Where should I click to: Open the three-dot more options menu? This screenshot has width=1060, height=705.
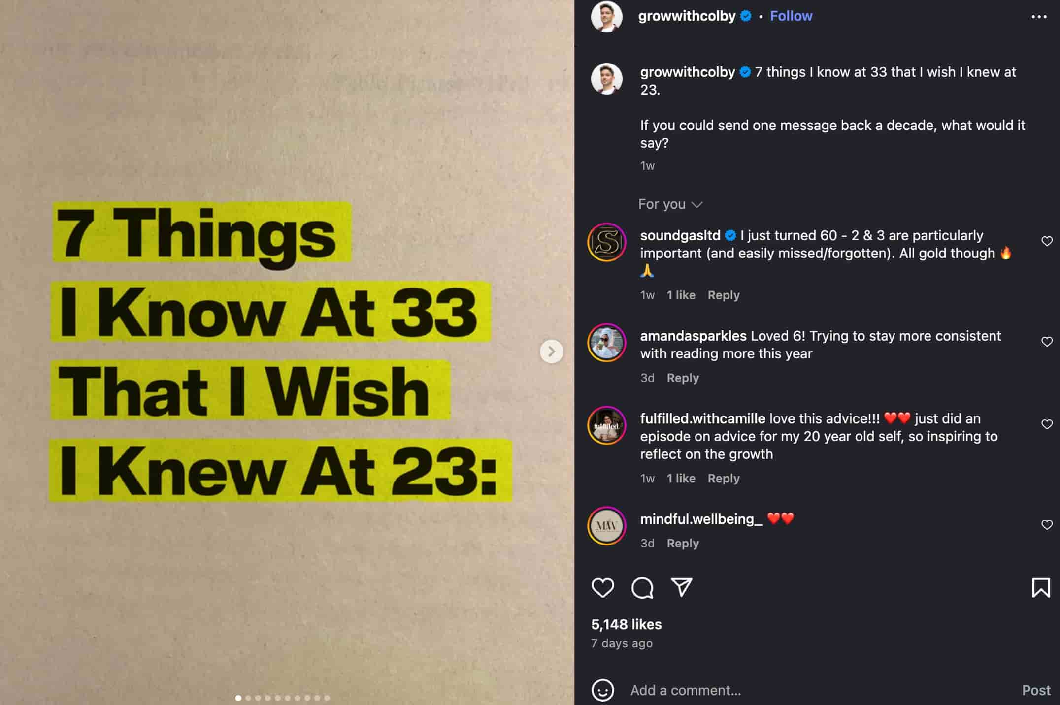[x=1039, y=17]
